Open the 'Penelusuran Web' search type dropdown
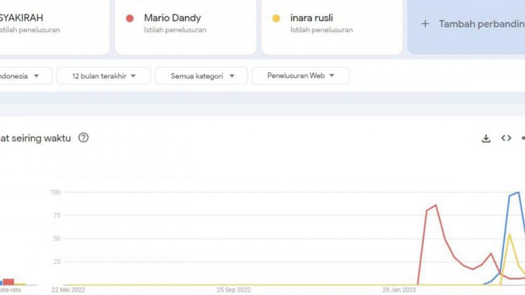This screenshot has width=525, height=295. pos(300,76)
